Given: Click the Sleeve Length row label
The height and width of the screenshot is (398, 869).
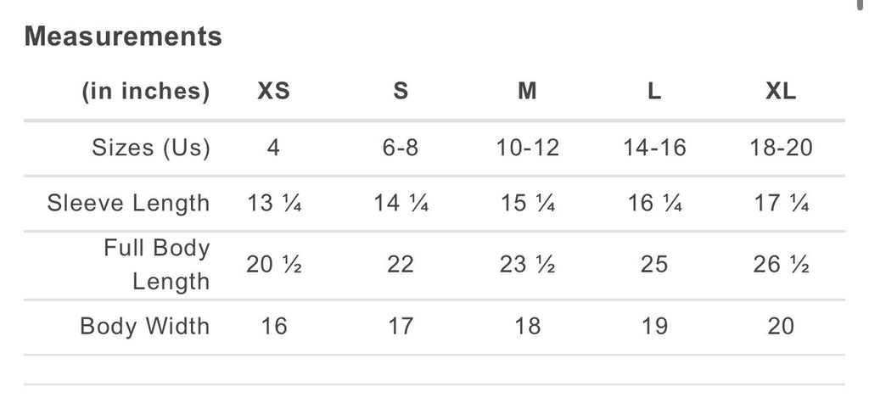Looking at the screenshot, I should click(x=128, y=203).
